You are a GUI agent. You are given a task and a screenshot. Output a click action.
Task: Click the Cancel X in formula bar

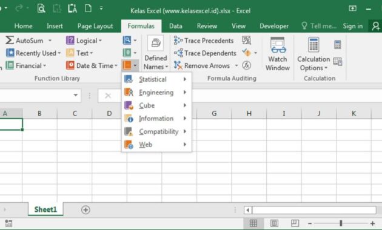click(x=108, y=96)
